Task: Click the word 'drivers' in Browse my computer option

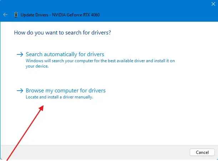Action: coord(97,91)
